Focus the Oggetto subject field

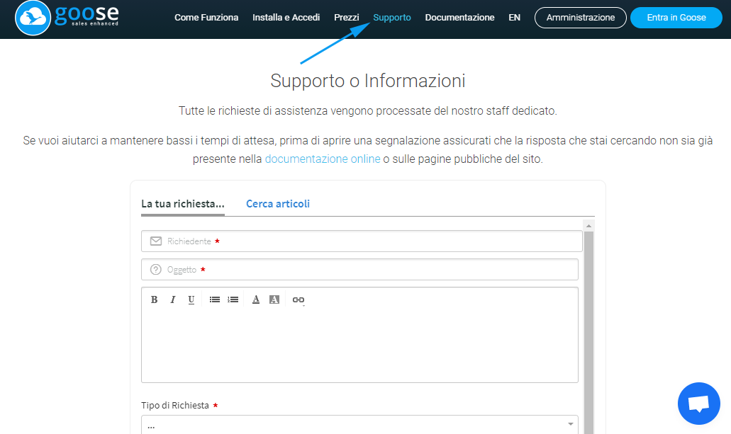[359, 270]
